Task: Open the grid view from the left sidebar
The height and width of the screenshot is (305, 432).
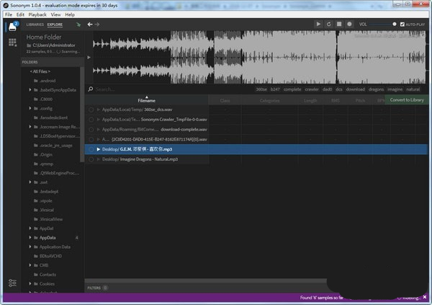Action: pos(12,43)
